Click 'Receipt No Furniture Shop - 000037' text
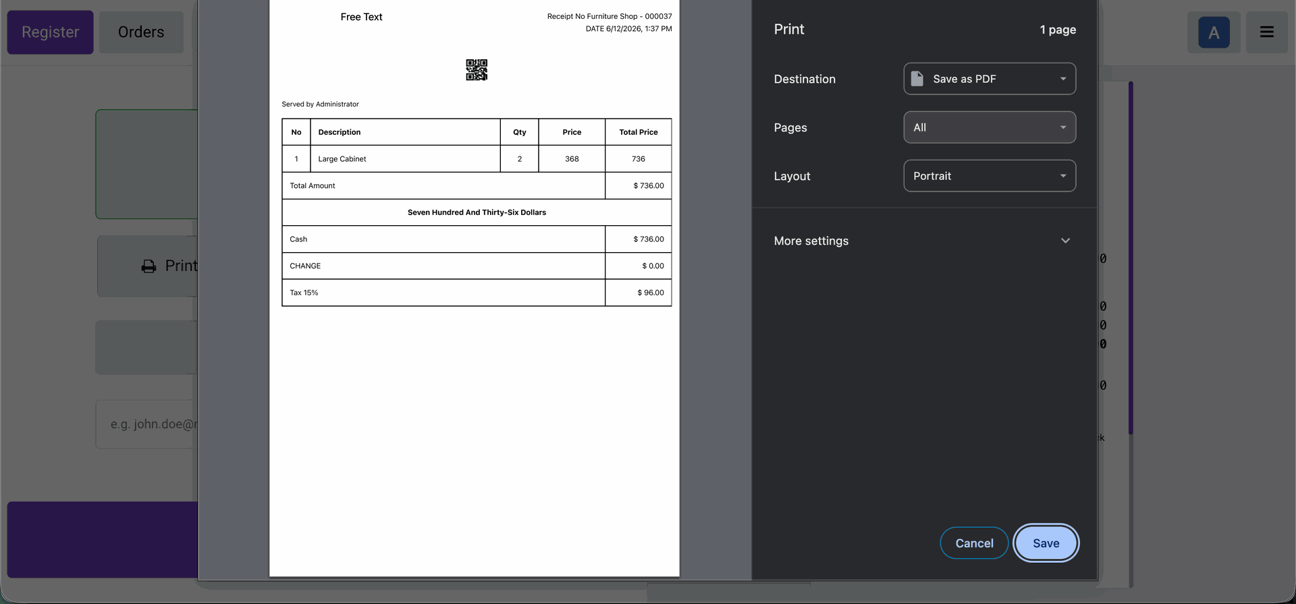 click(610, 16)
